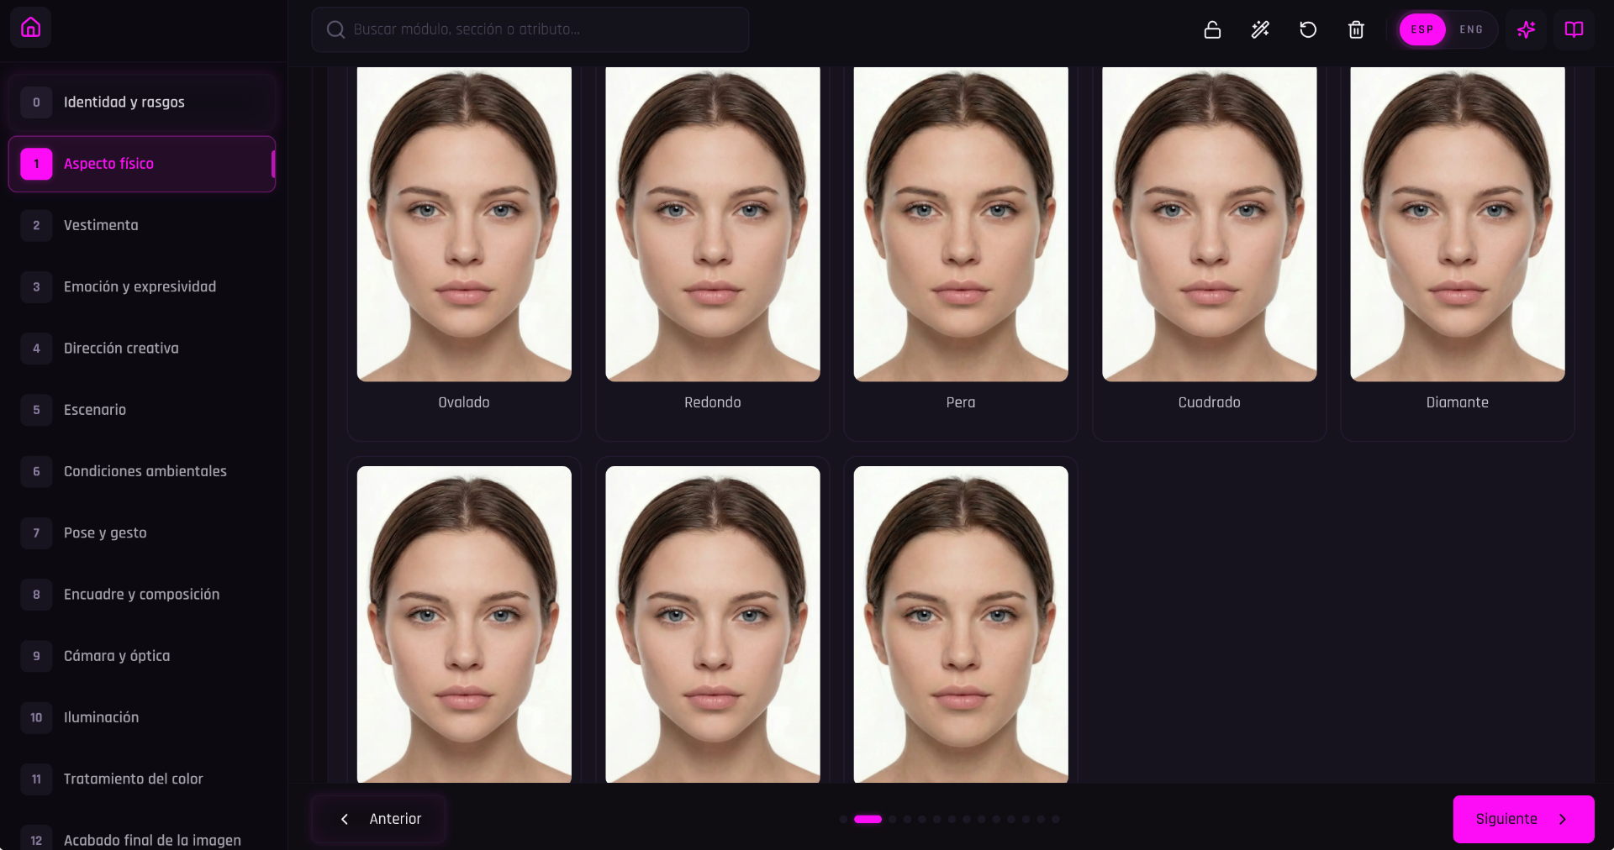Screen dimensions: 1614x850
Task: Open Dirección creativa section
Action: coord(142,348)
